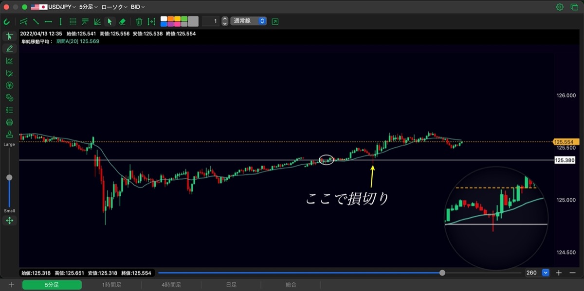This screenshot has height=291, width=584.
Task: Select the grid dots drawing tool
Action: click(73, 21)
